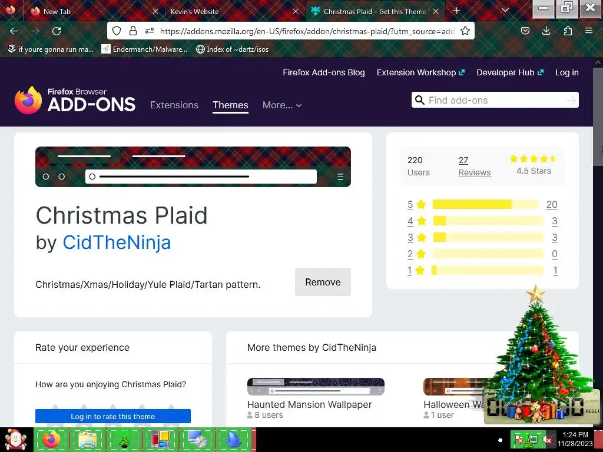The width and height of the screenshot is (603, 452).
Task: Open site permissions icon in the address bar
Action: pyautogui.click(x=150, y=31)
